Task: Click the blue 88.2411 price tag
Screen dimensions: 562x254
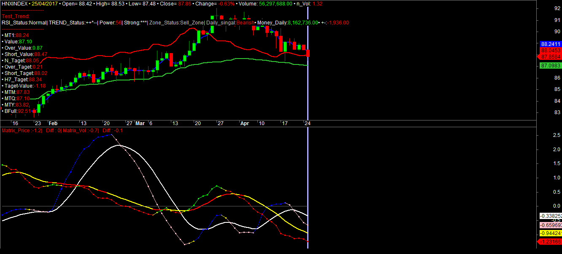Action: point(550,44)
